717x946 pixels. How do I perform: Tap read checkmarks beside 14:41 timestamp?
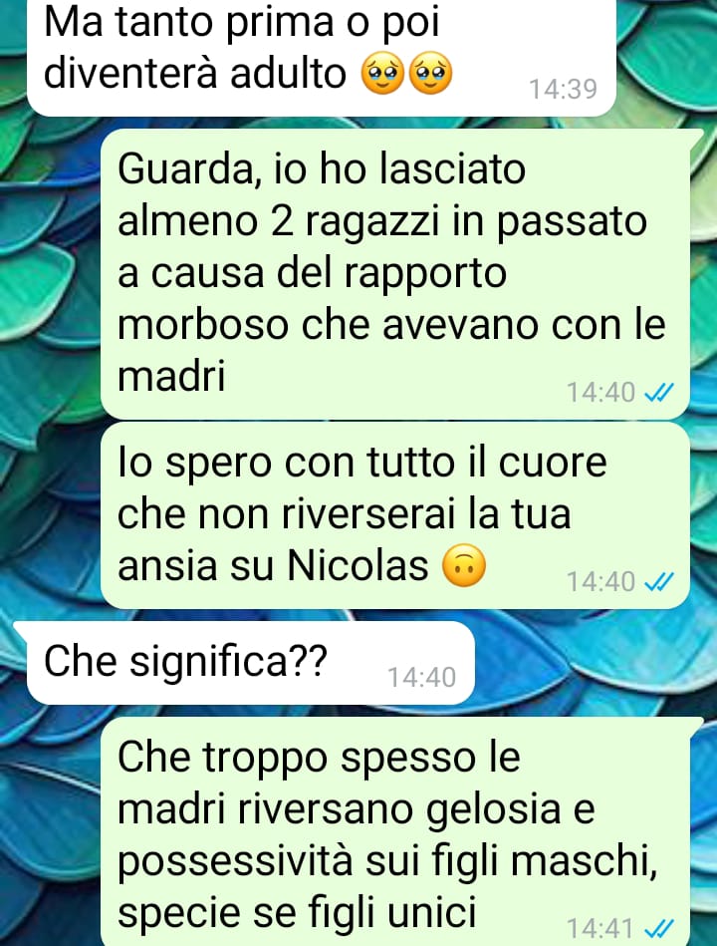[x=658, y=928]
